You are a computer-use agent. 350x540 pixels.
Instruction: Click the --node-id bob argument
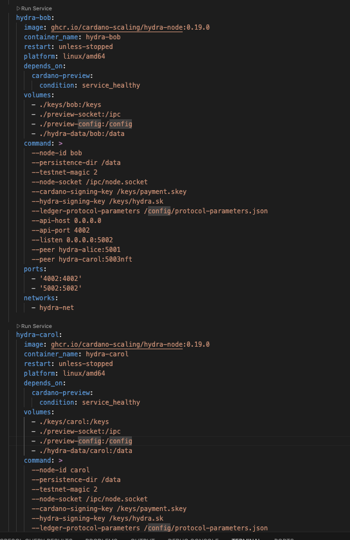[x=57, y=153]
